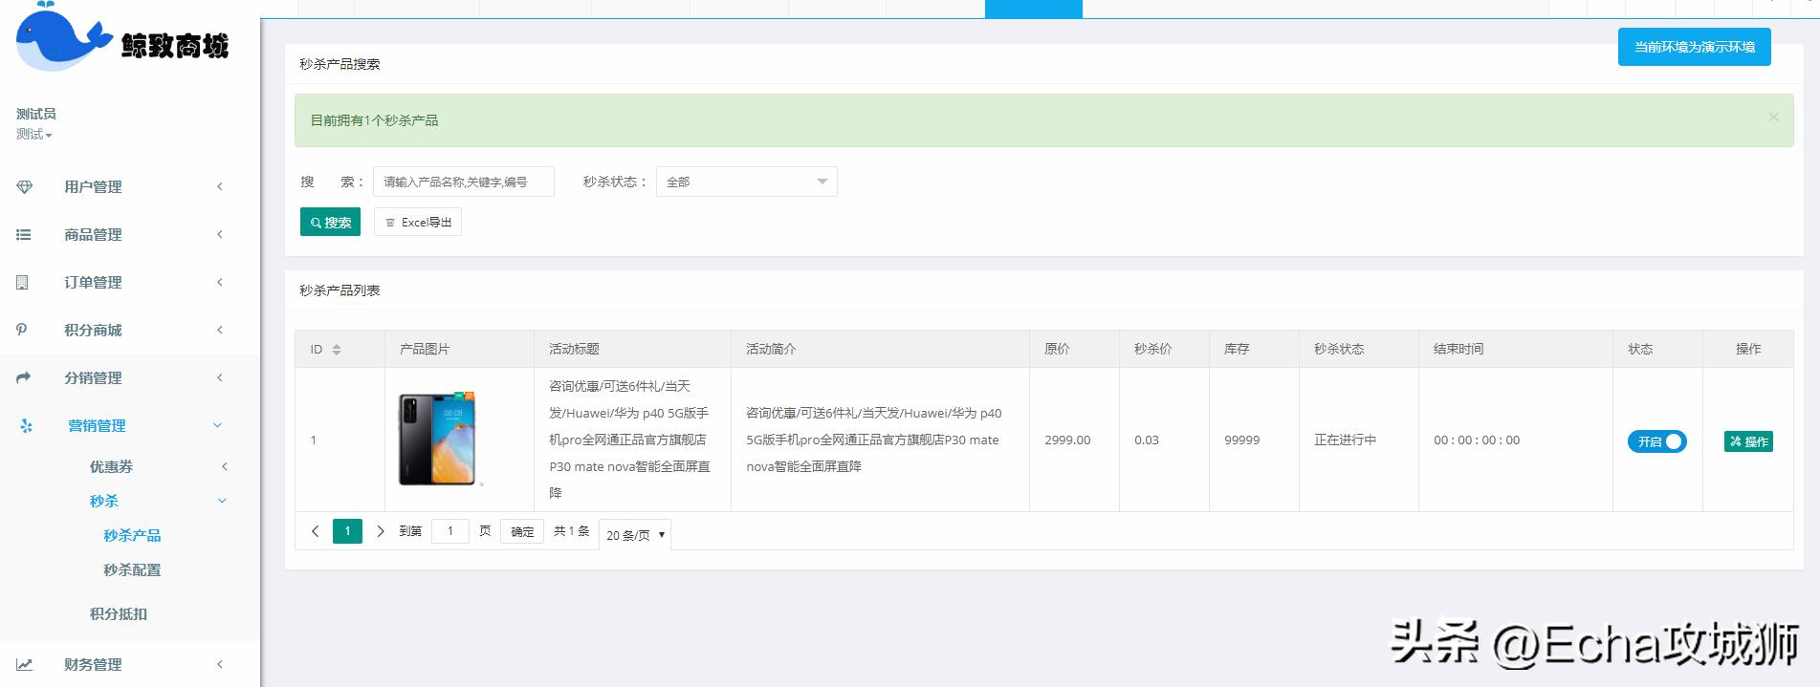Image resolution: width=1820 pixels, height=687 pixels.
Task: Open the 测试 user dropdown
Action: (34, 135)
